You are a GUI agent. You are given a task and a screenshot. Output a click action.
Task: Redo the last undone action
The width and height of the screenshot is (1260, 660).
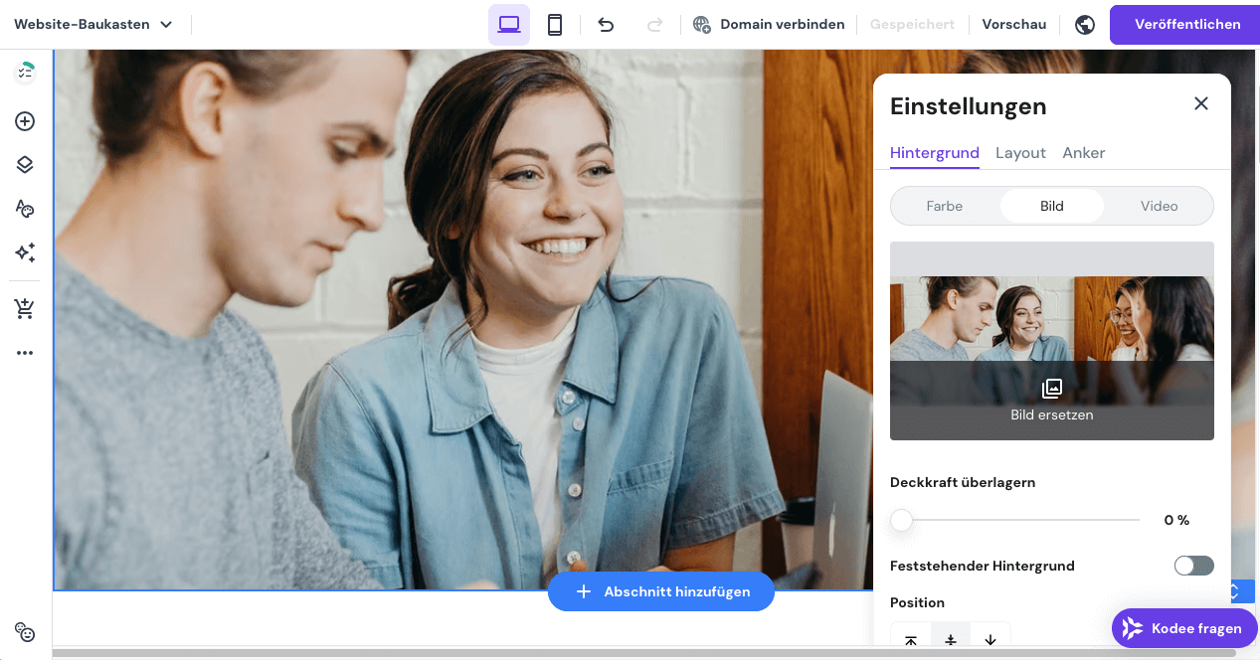[x=654, y=25]
